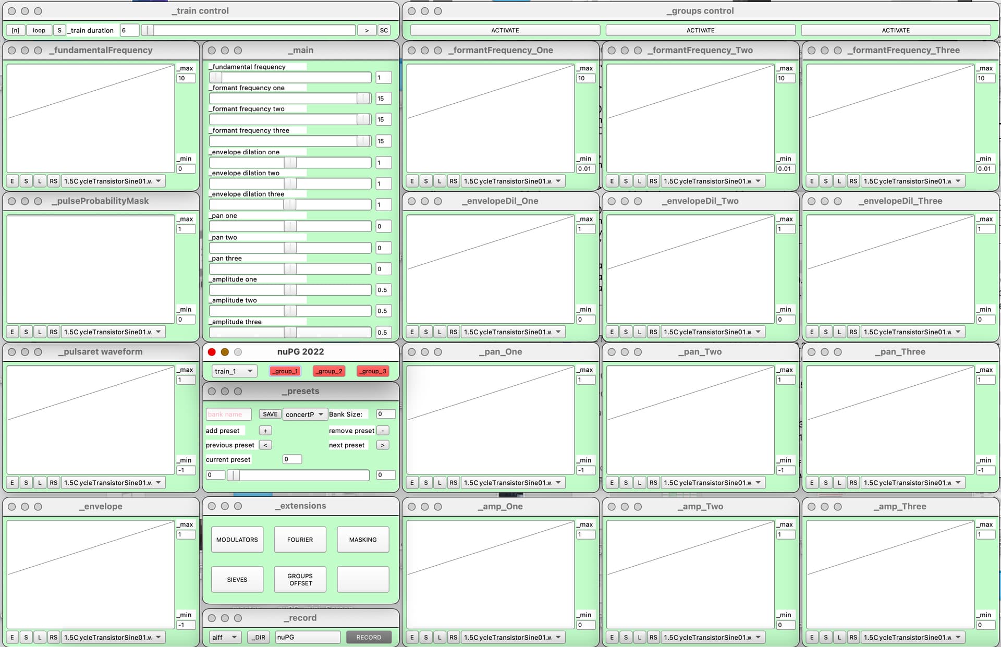The image size is (1001, 647).
Task: Open the FOURIER extension
Action: (300, 540)
